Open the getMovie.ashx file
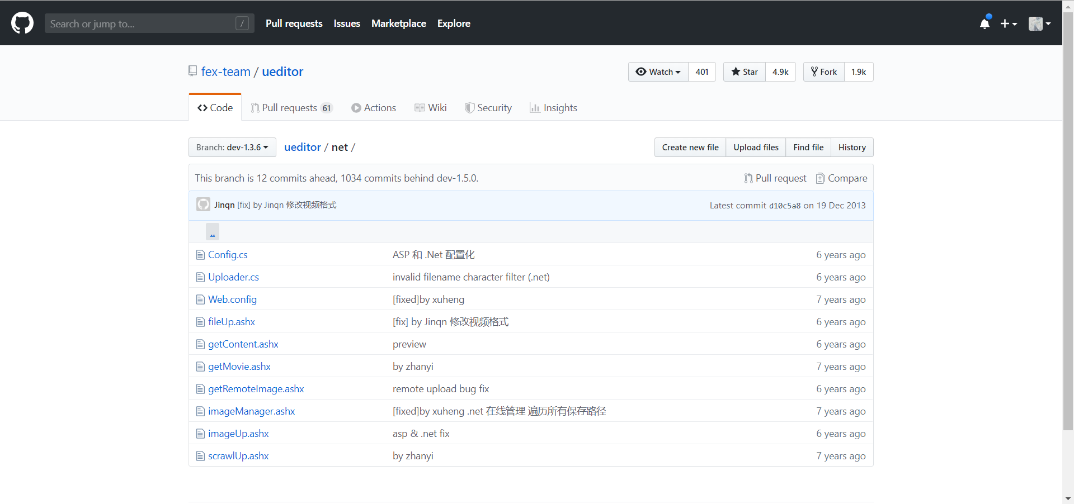The height and width of the screenshot is (504, 1074). [239, 367]
